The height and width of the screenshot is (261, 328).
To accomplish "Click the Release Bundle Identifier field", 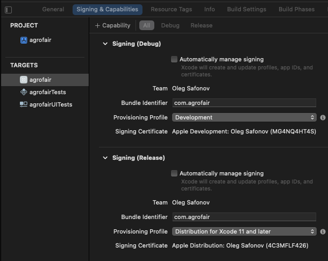I will 244,217.
